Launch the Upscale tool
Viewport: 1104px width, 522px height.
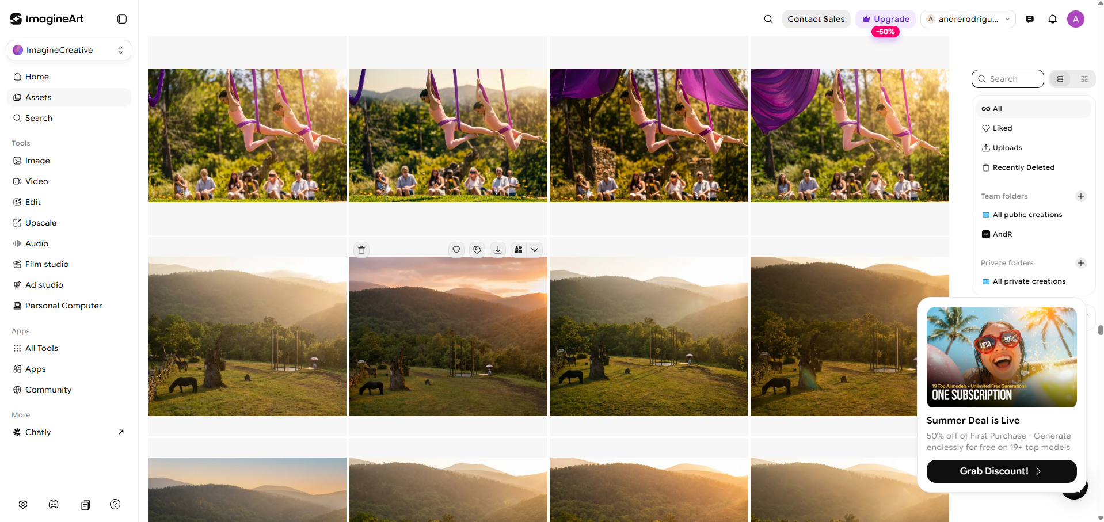69,223
